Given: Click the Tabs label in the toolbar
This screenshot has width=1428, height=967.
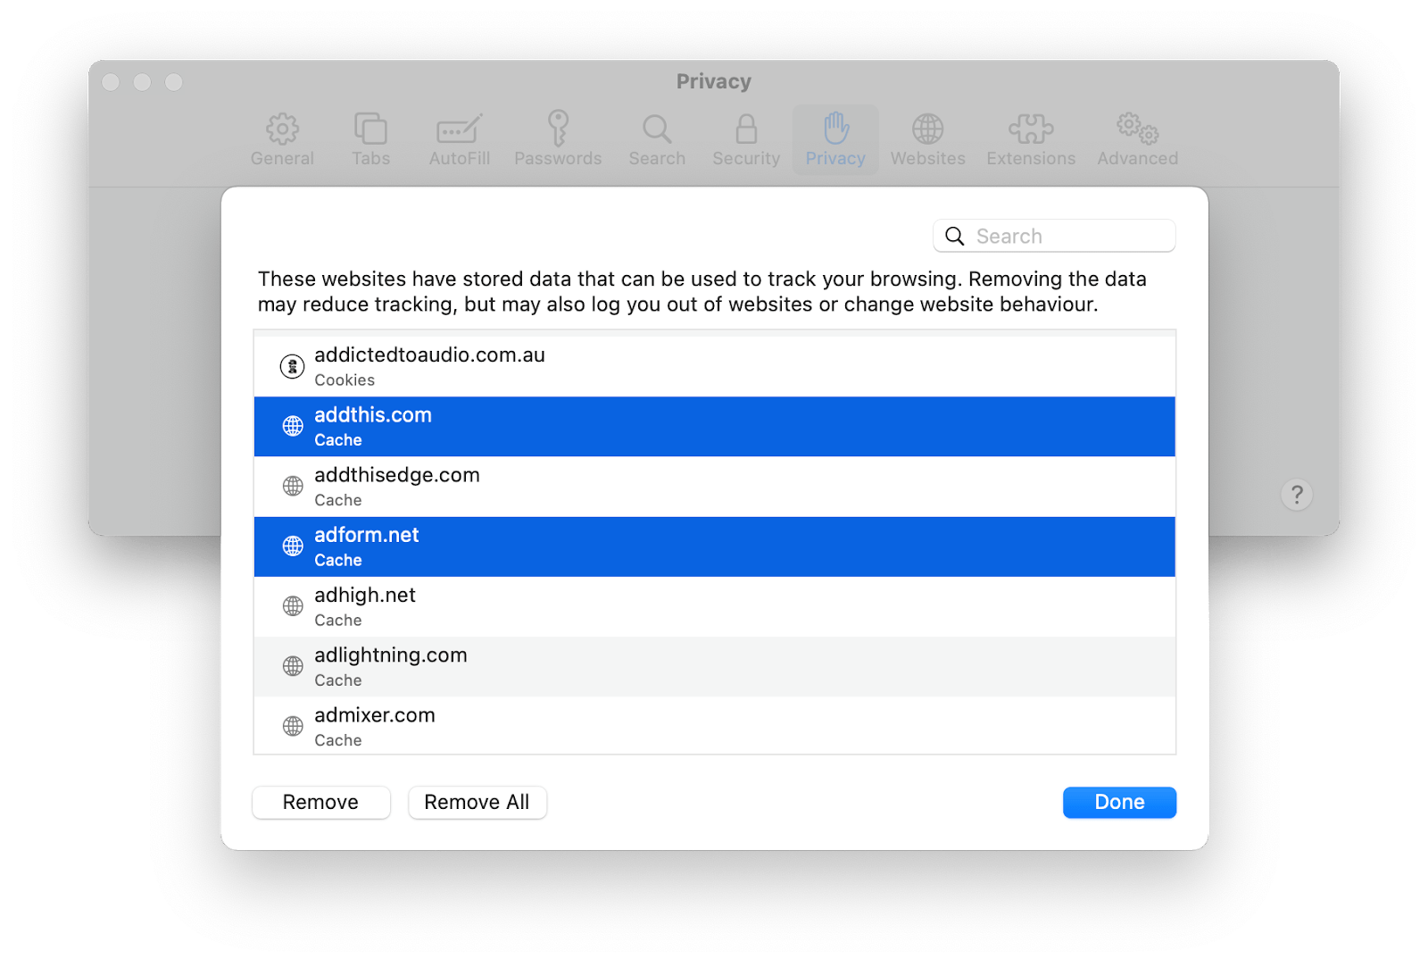Looking at the screenshot, I should (370, 158).
